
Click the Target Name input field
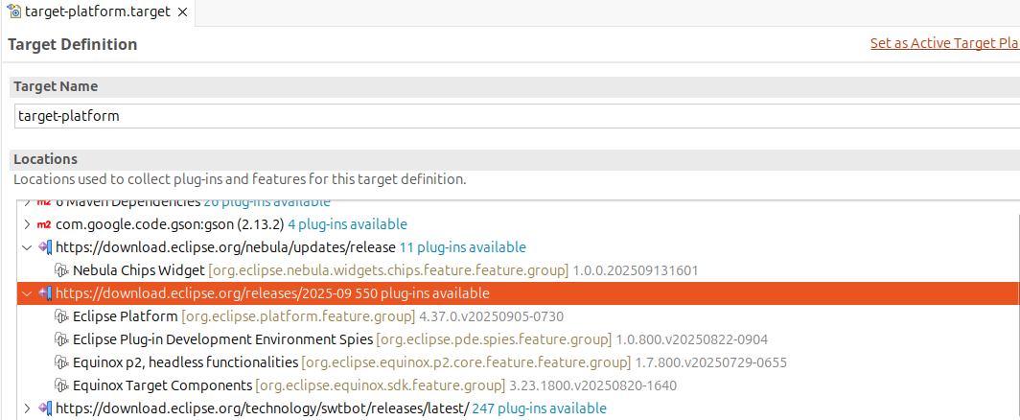(517, 117)
